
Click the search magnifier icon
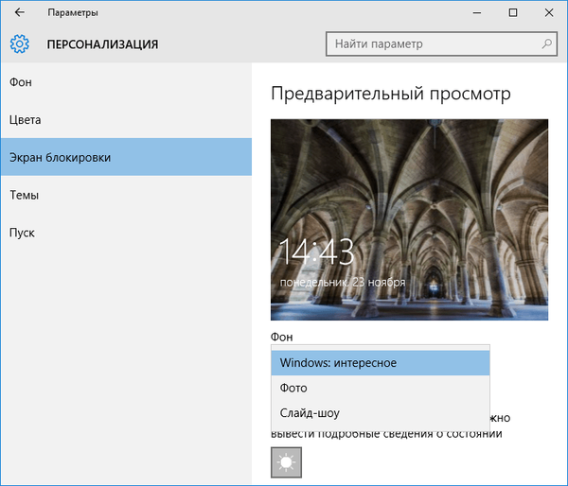tap(546, 43)
